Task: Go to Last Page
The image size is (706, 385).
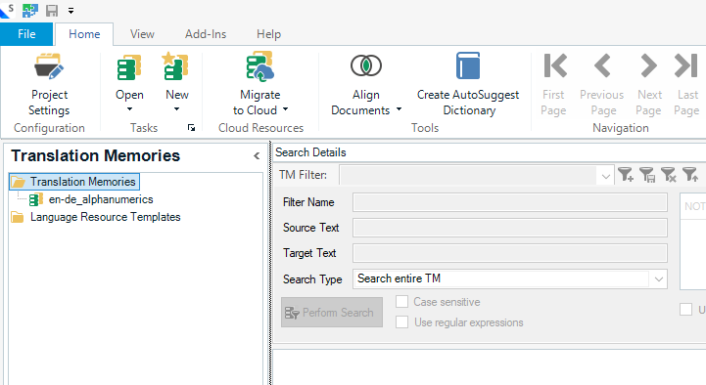Action: click(686, 84)
